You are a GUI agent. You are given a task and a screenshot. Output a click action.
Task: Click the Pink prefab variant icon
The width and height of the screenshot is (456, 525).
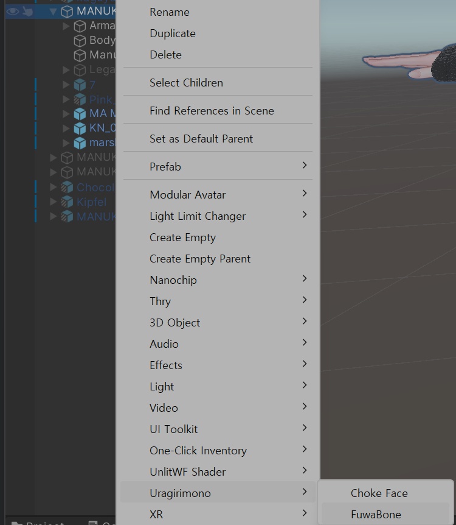[80, 99]
